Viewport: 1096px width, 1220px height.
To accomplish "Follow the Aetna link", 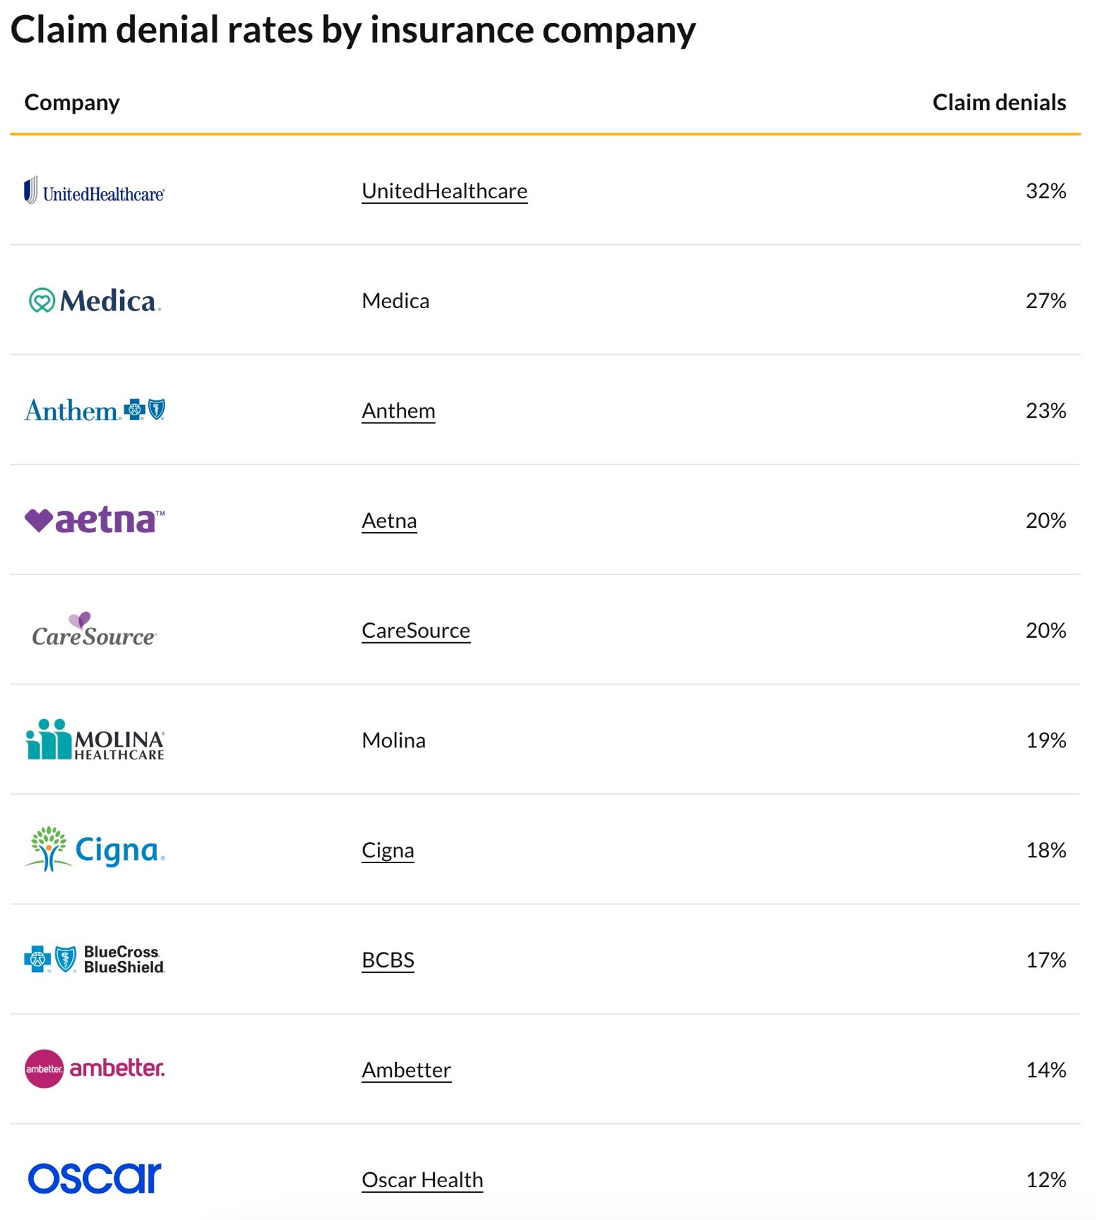I will click(389, 521).
